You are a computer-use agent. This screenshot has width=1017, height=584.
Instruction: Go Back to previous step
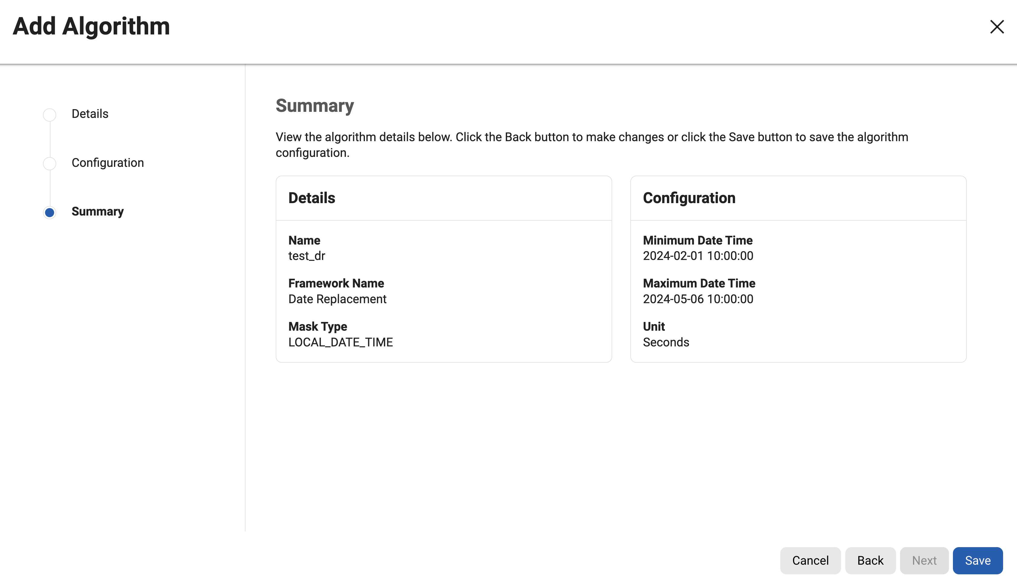pyautogui.click(x=870, y=560)
